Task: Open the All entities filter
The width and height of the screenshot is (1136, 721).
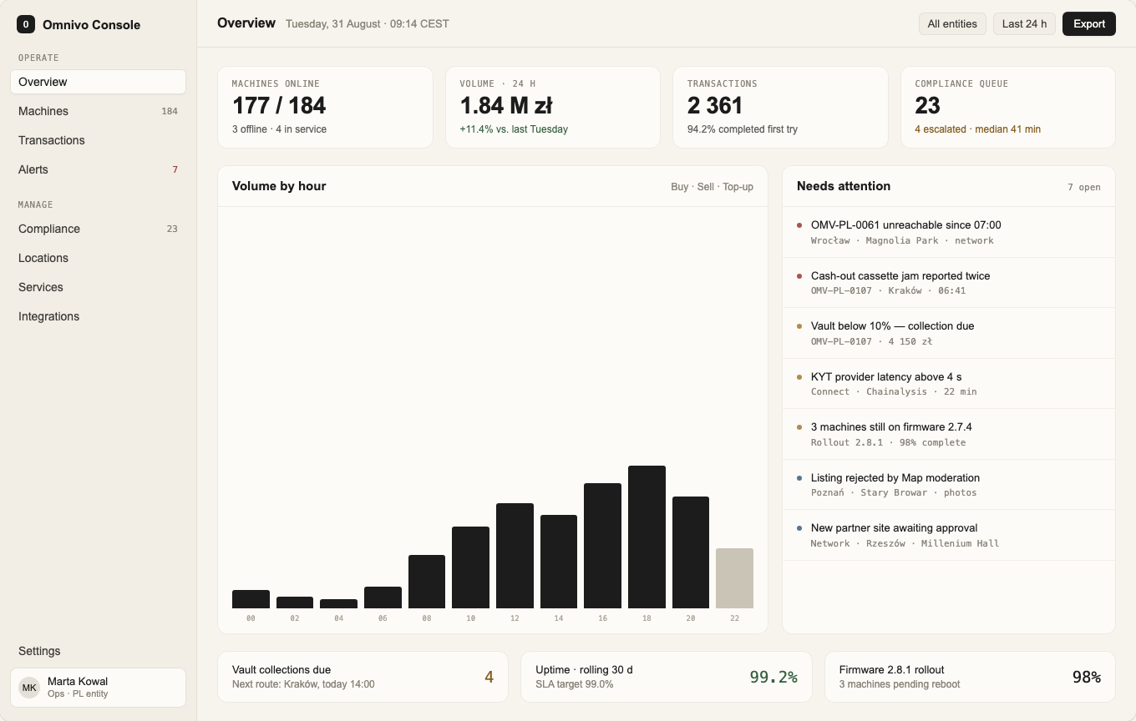Action: click(x=952, y=23)
